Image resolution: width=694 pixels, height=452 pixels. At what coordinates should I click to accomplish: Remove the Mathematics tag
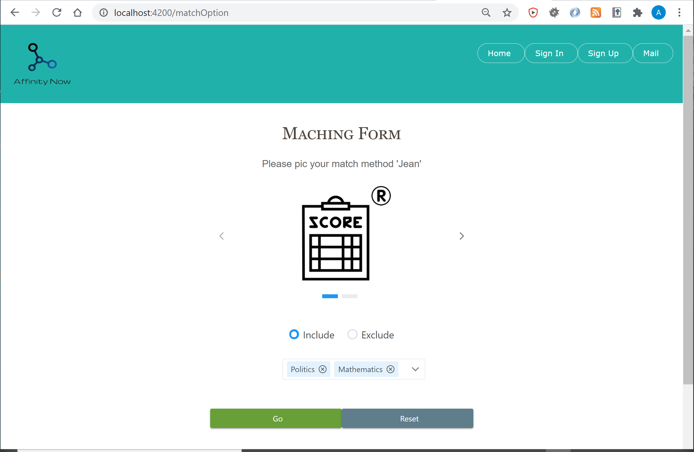(x=390, y=369)
